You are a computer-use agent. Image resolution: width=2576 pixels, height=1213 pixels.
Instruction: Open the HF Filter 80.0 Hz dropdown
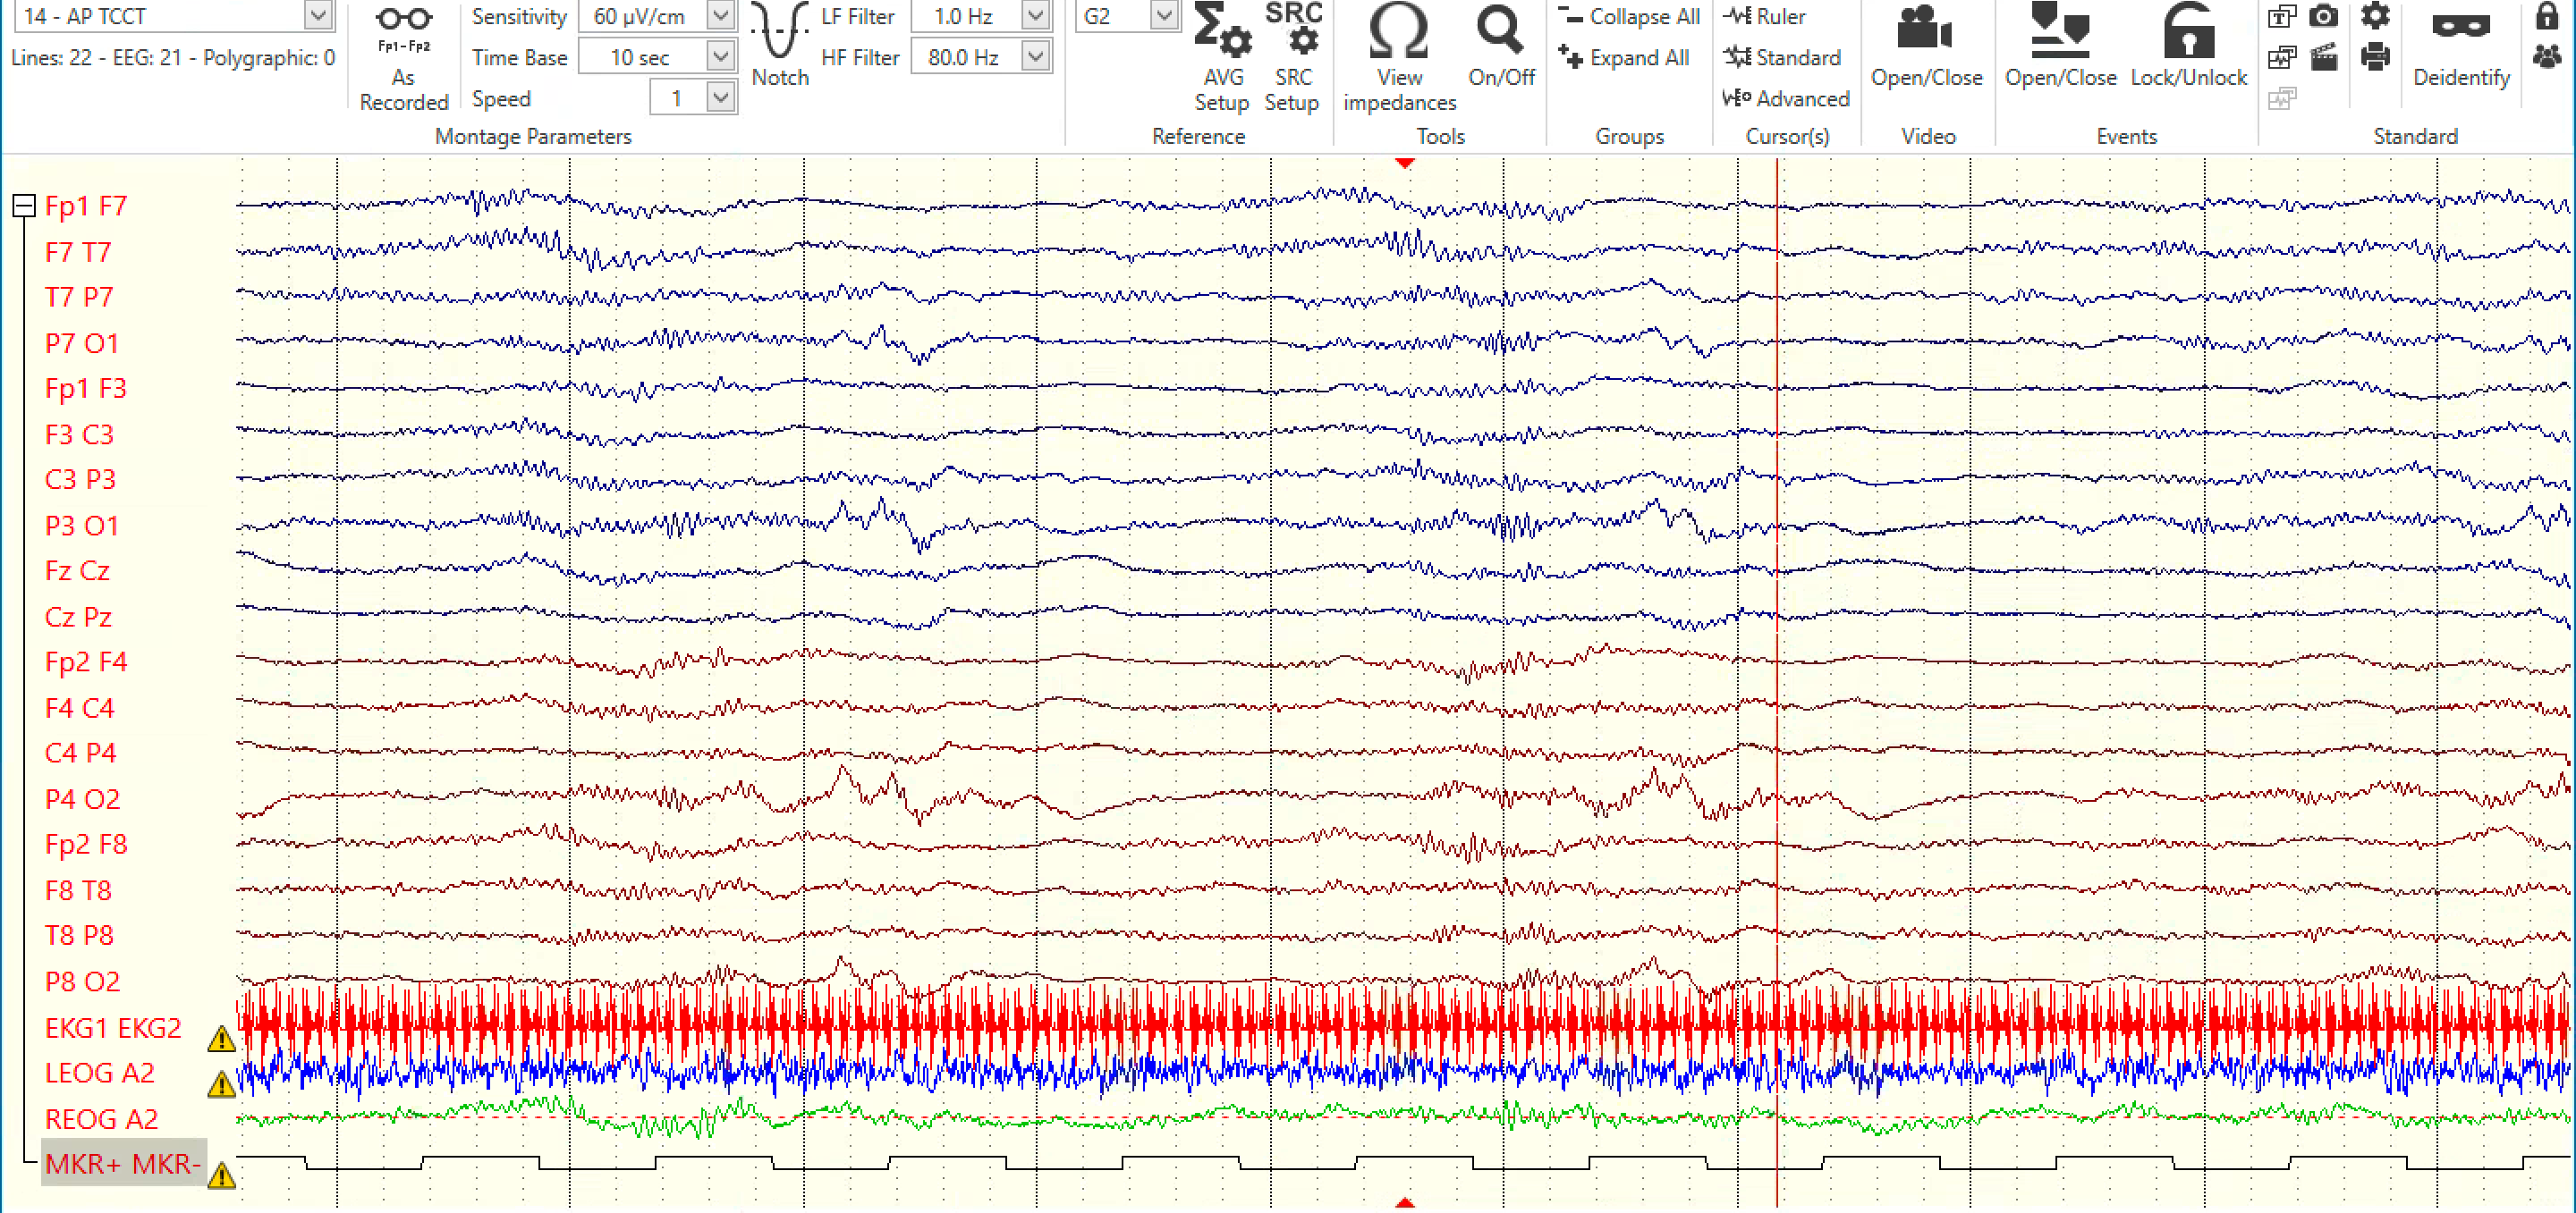pyautogui.click(x=1036, y=57)
